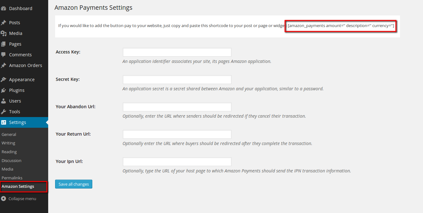Open the Permalinks settings submenu
This screenshot has width=423, height=213.
click(12, 178)
